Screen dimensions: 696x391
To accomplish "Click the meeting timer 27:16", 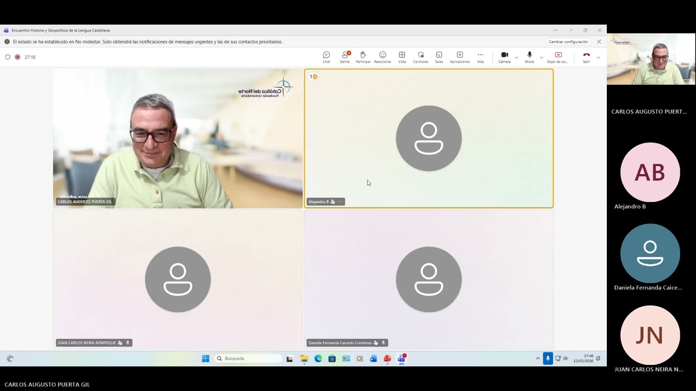I will [30, 57].
